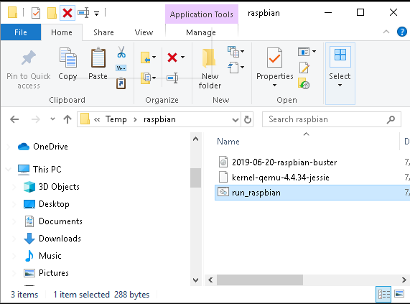The height and width of the screenshot is (304, 410).
Task: Click the Easy access icon
Action: [x=233, y=68]
